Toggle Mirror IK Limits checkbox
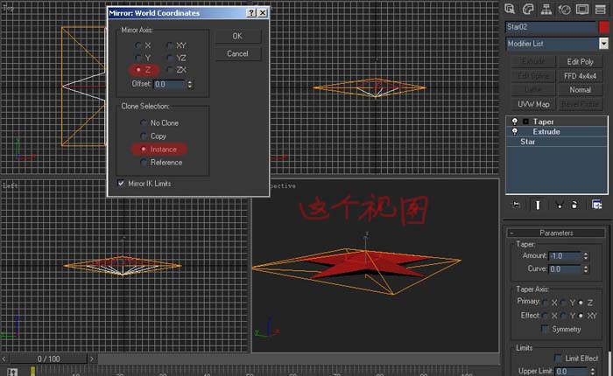Viewport: 613px width, 376px height. click(x=121, y=183)
